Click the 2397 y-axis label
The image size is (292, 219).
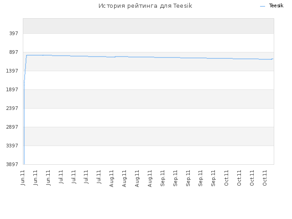(x=12, y=108)
